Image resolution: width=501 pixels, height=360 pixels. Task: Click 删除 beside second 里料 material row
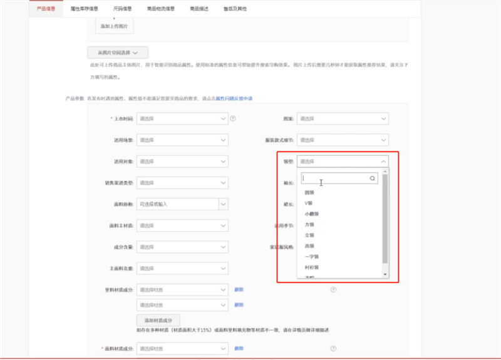coord(239,305)
